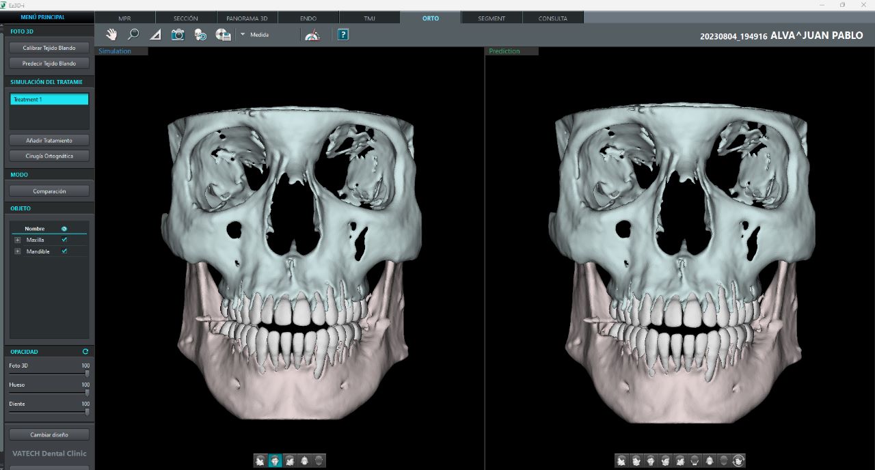Click the Comparación mode button
The width and height of the screenshot is (875, 470).
(x=49, y=191)
